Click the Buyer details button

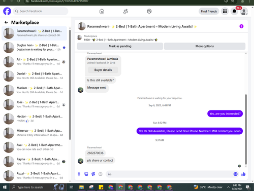tap(103, 70)
